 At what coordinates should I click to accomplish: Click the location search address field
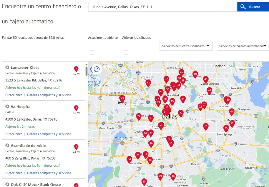163,7
